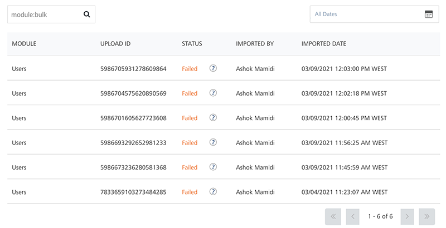
Task: Click help icon for upload 5986673236280581368
Action: click(213, 167)
